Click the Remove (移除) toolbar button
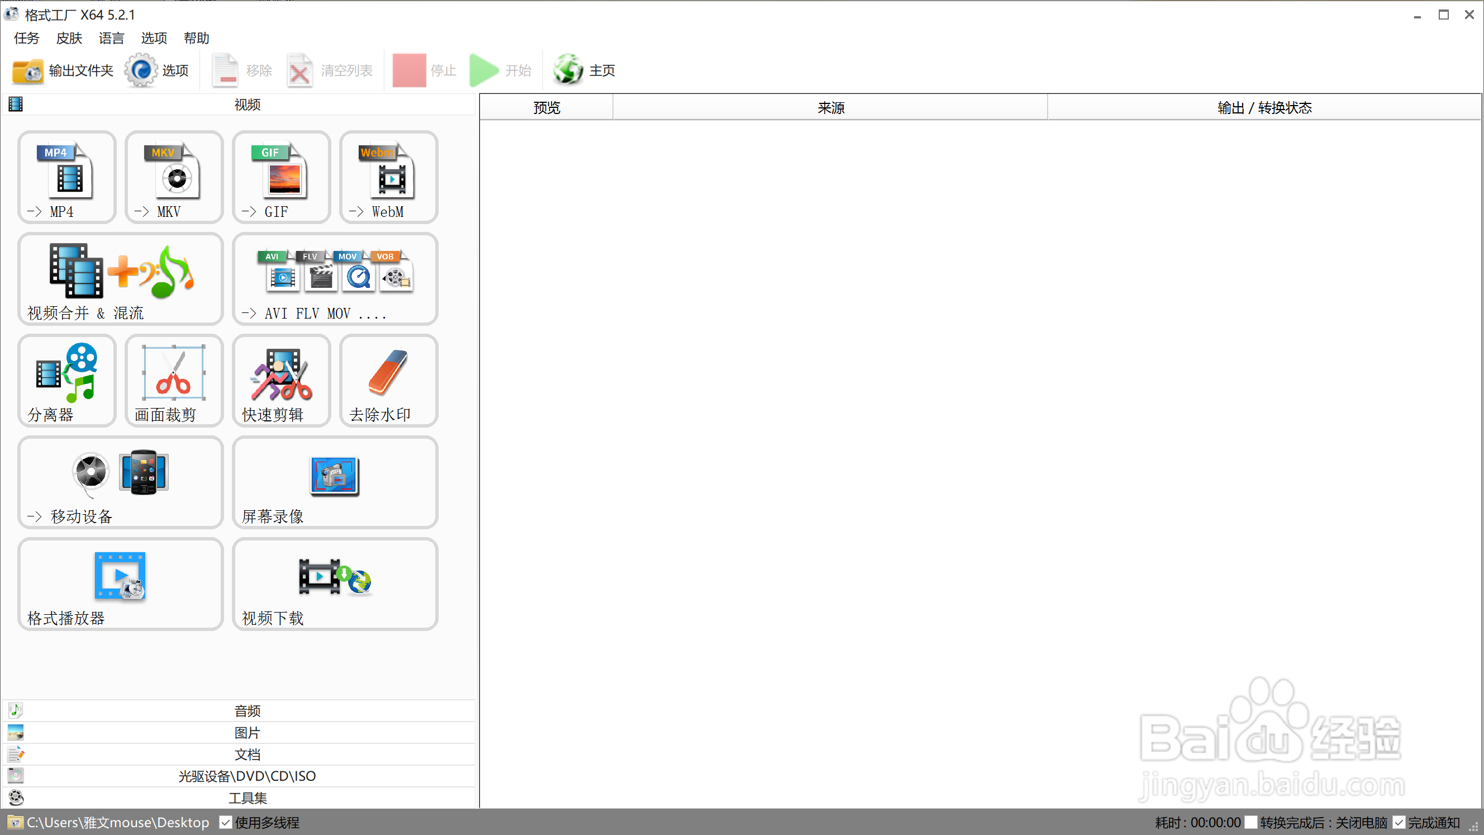Screen dimensions: 1484x835 point(241,71)
